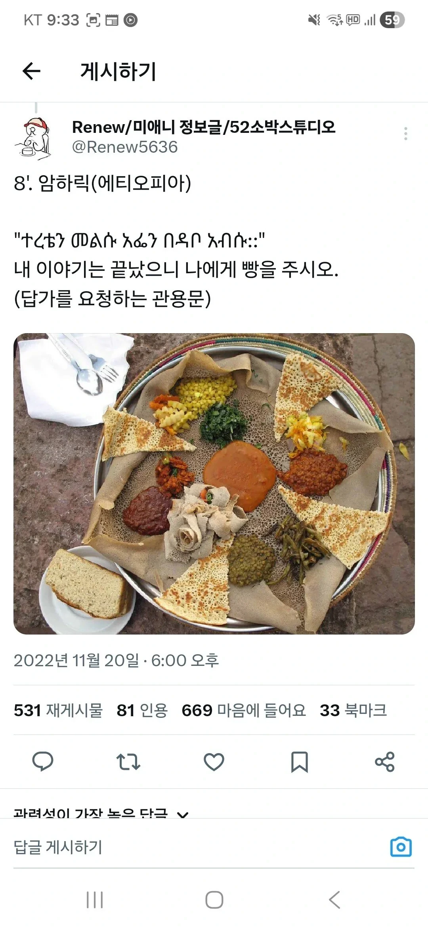Image resolution: width=428 pixels, height=928 pixels.
Task: View the 669 마음에 들어요 likes list
Action: click(x=244, y=710)
